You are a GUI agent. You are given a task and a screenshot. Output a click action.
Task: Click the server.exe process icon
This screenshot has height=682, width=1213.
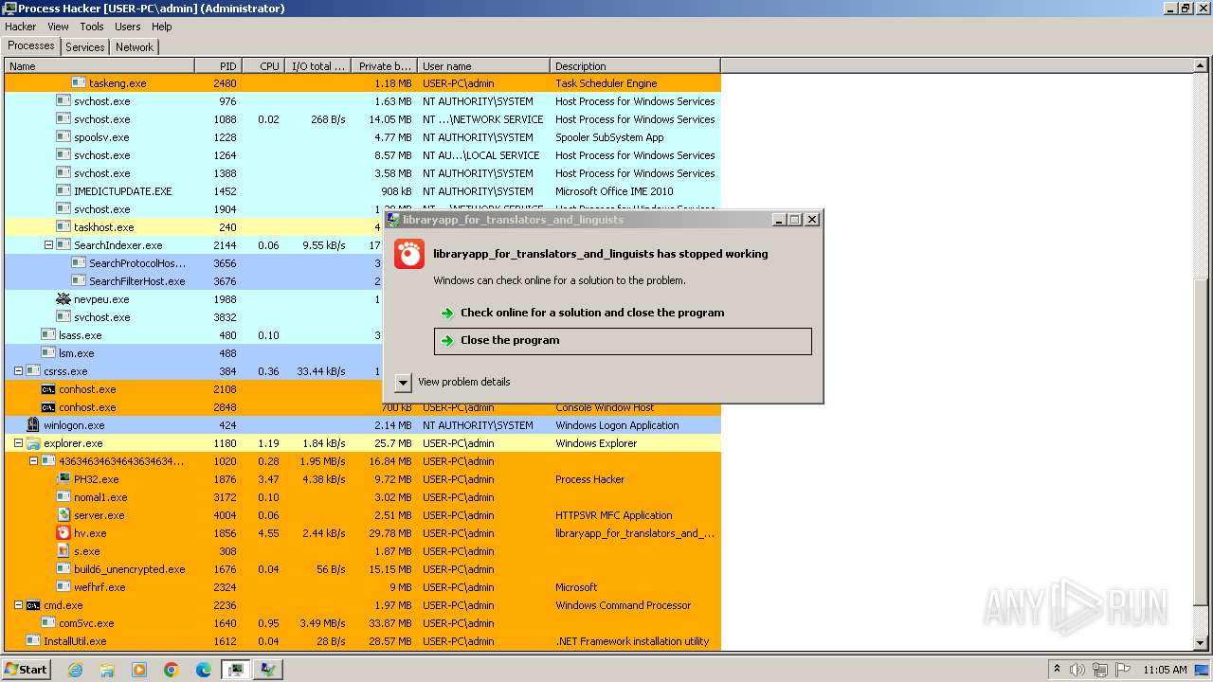[63, 515]
